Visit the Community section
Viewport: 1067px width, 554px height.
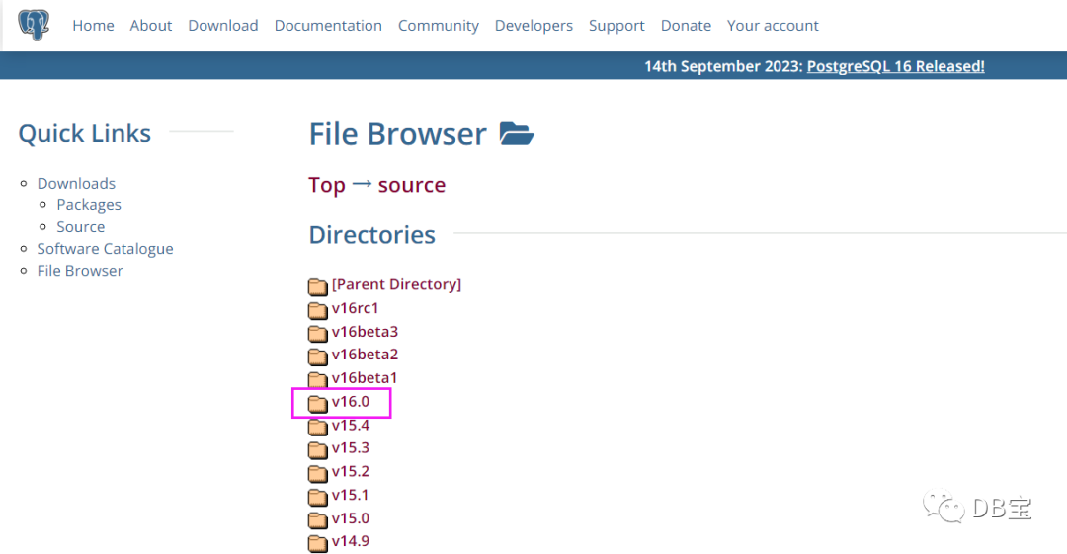pyautogui.click(x=439, y=26)
